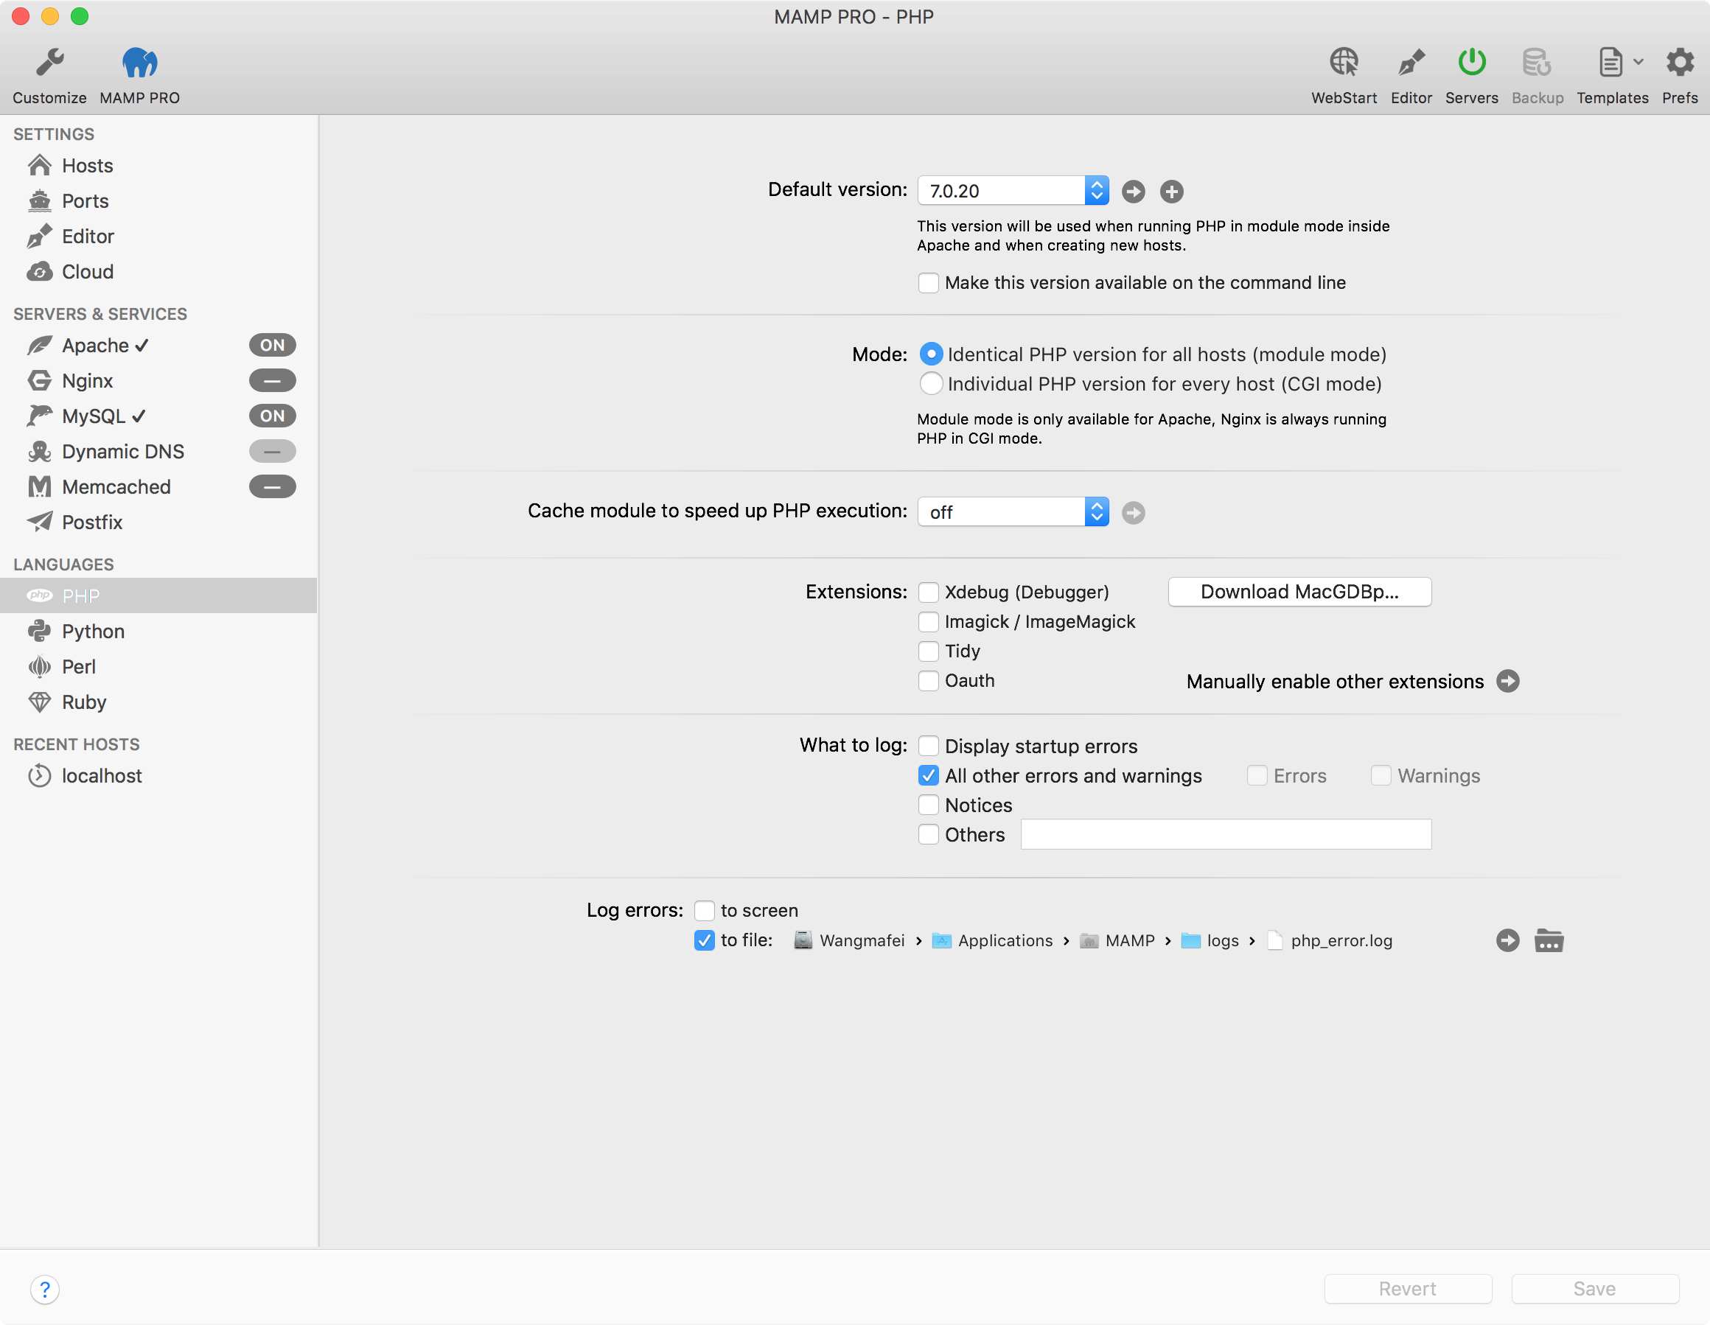Image resolution: width=1710 pixels, height=1325 pixels.
Task: Select Perl under Languages
Action: pyautogui.click(x=158, y=667)
